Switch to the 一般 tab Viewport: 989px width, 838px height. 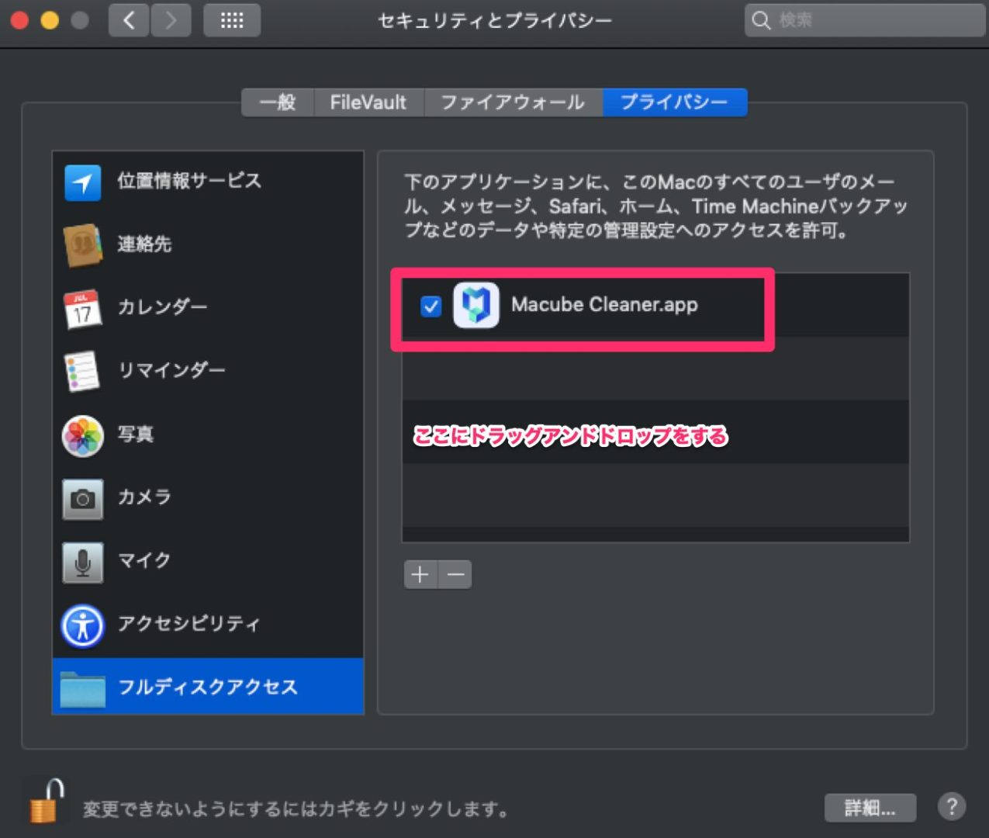pos(278,102)
